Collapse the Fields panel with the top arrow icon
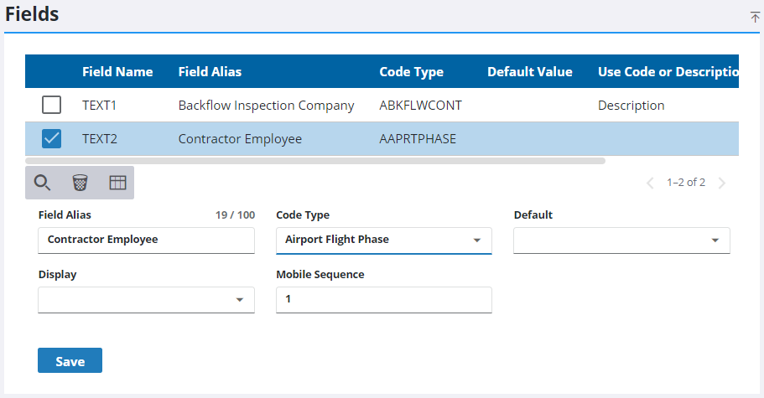Viewport: 764px width, 398px height. coord(754,17)
